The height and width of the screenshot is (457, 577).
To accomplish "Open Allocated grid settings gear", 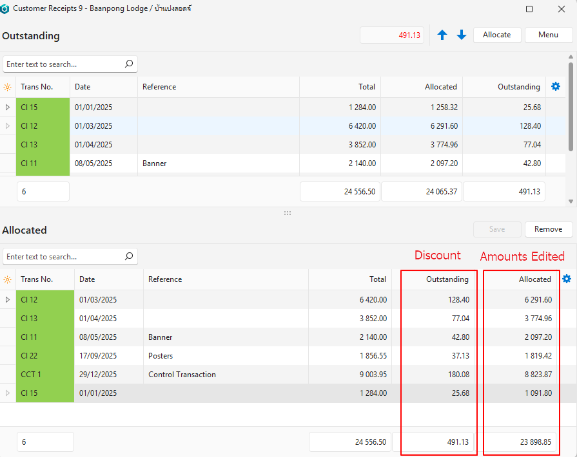I will click(567, 279).
